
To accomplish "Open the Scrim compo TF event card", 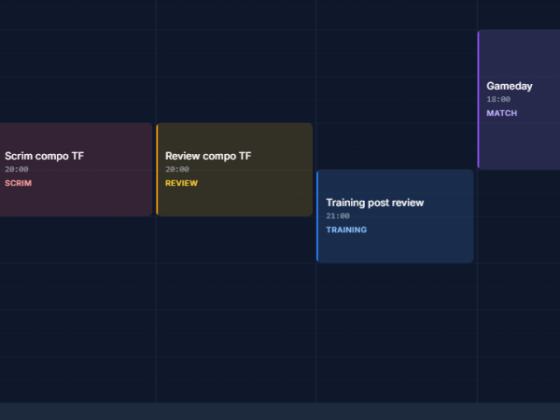I will coord(76,170).
